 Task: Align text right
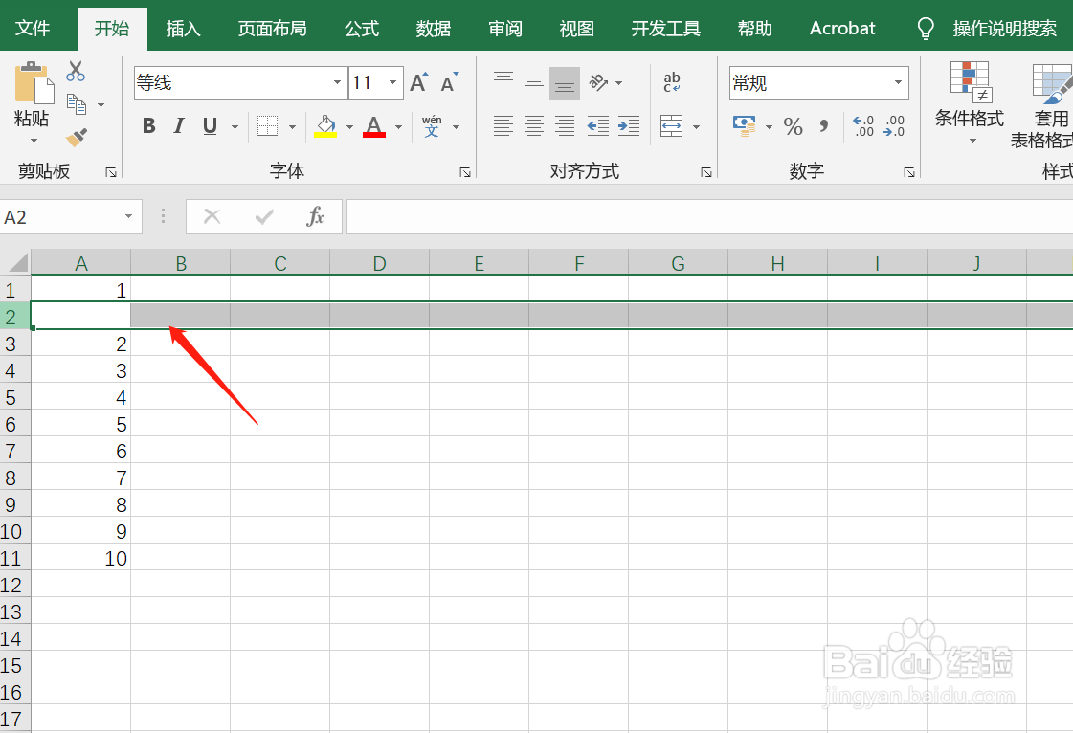pos(565,126)
